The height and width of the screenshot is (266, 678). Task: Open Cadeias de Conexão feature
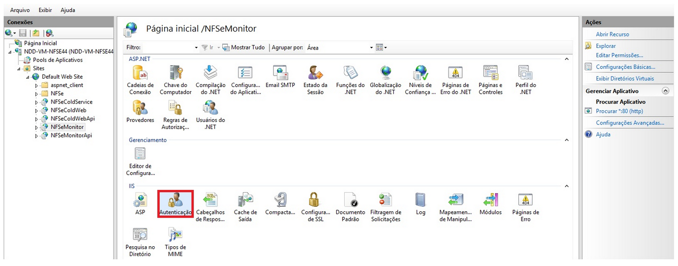pyautogui.click(x=140, y=80)
